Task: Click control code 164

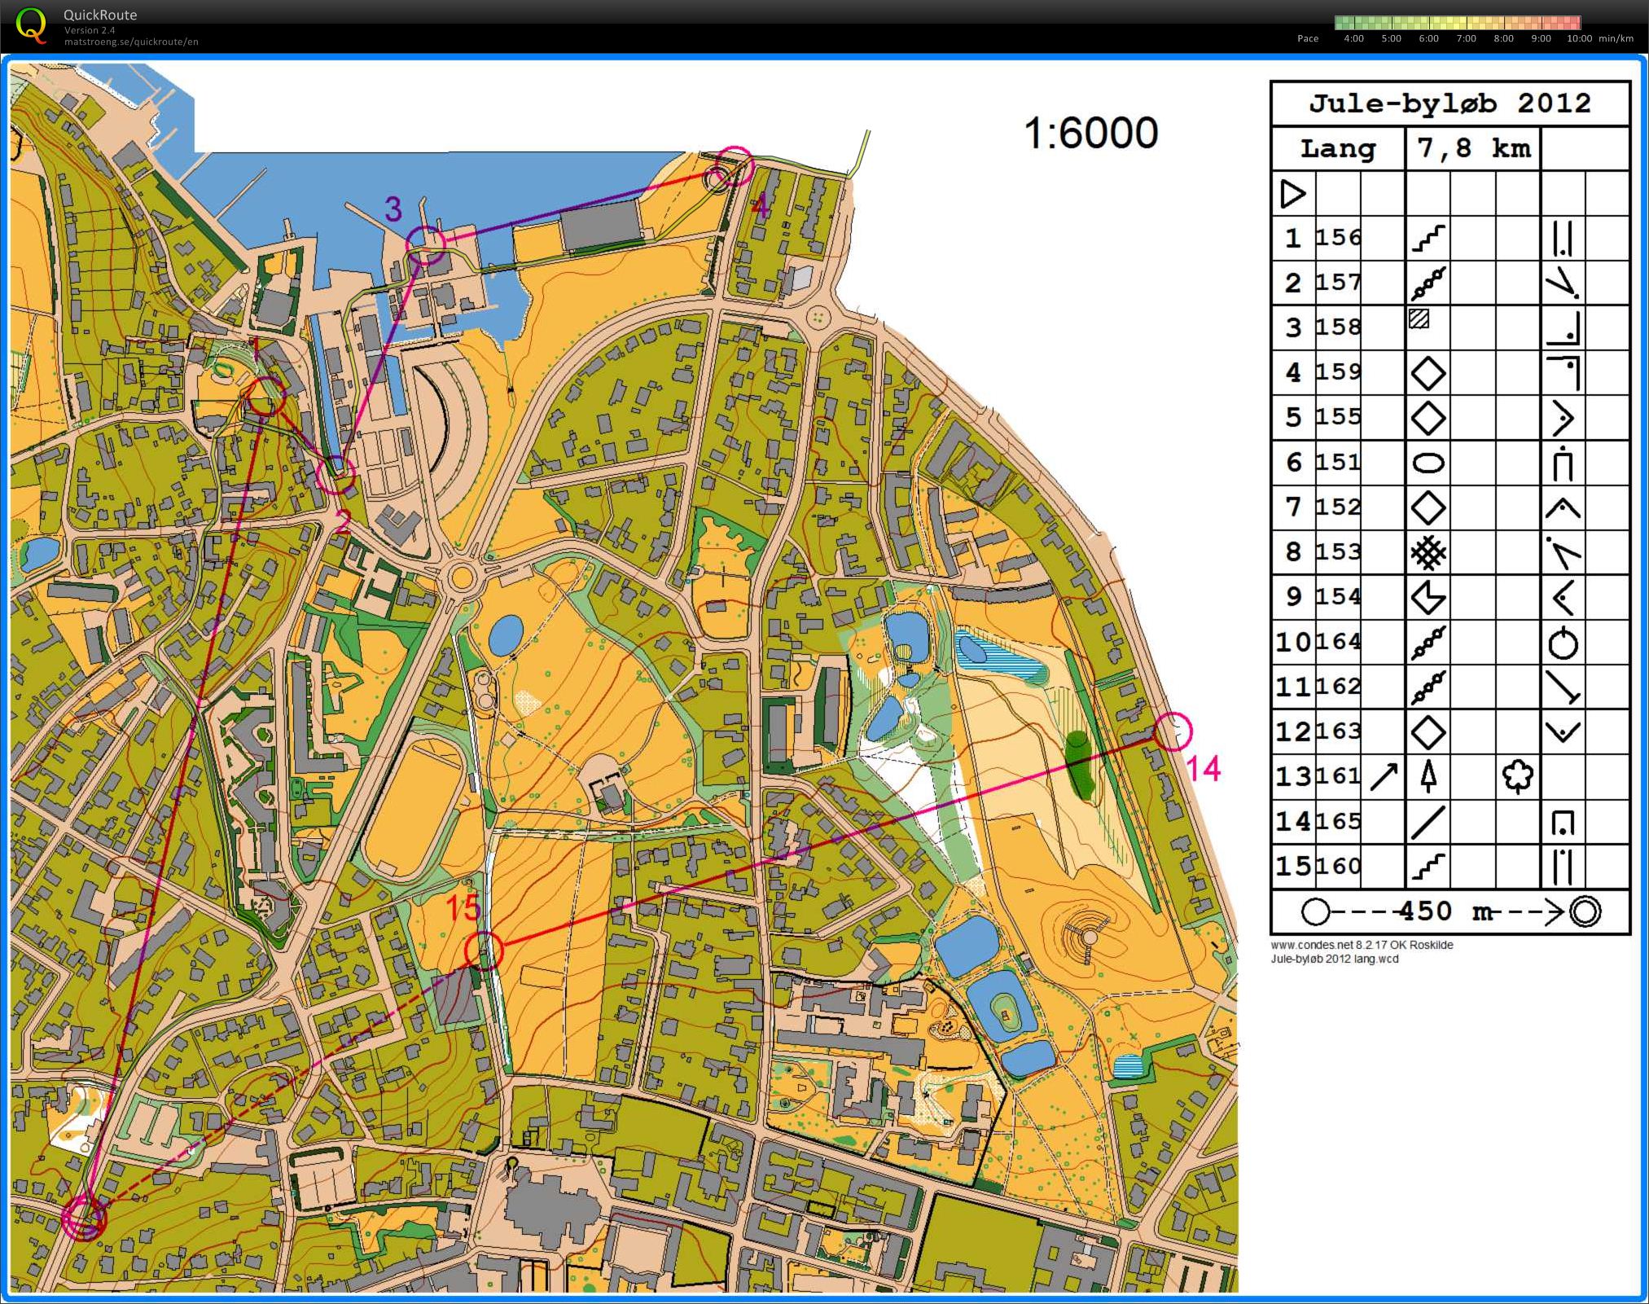Action: 1338,642
